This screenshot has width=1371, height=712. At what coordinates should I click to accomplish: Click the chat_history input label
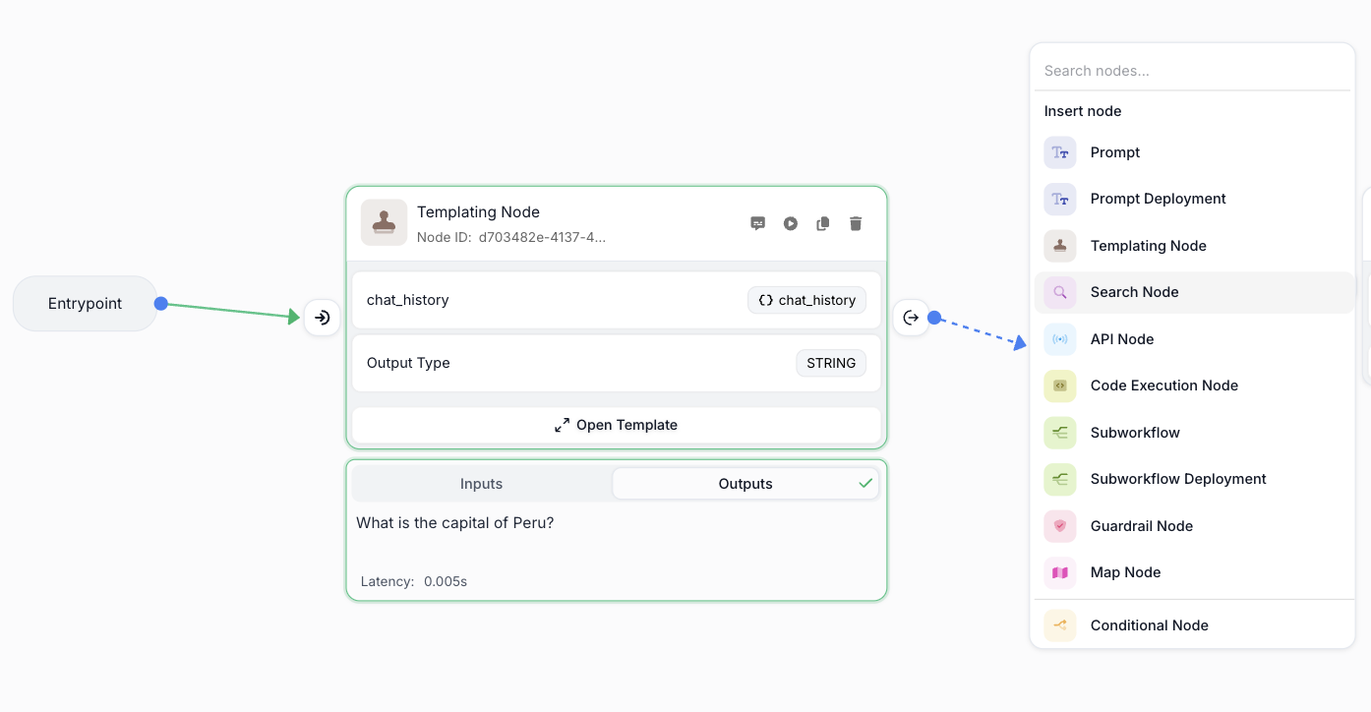tap(407, 300)
